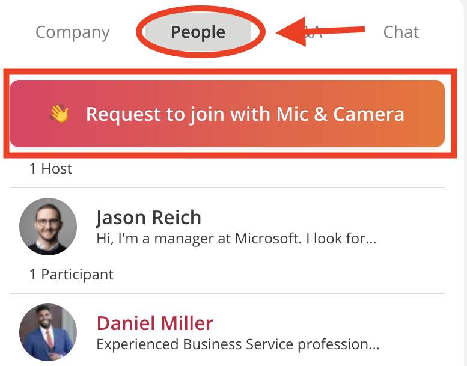Open Jason's manager at Microsoft bio text
Viewport: 467px width, 366px height.
(x=236, y=239)
